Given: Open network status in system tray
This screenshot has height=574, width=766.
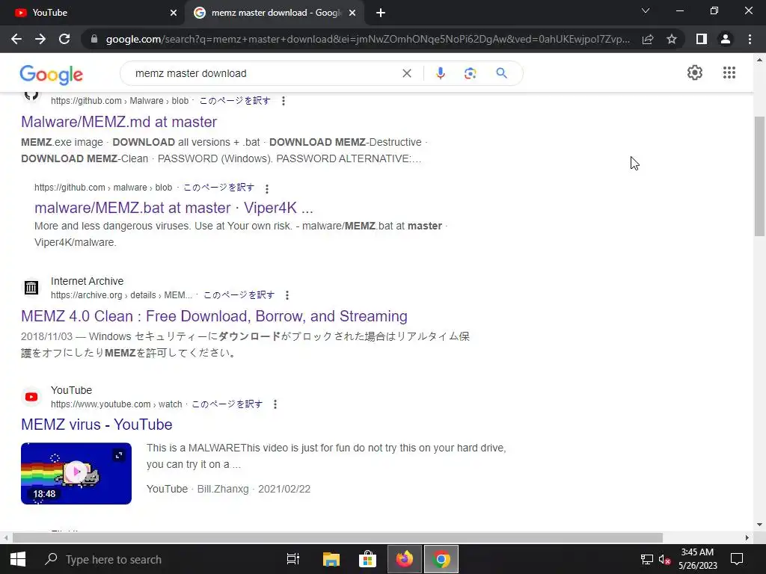Looking at the screenshot, I should (647, 559).
